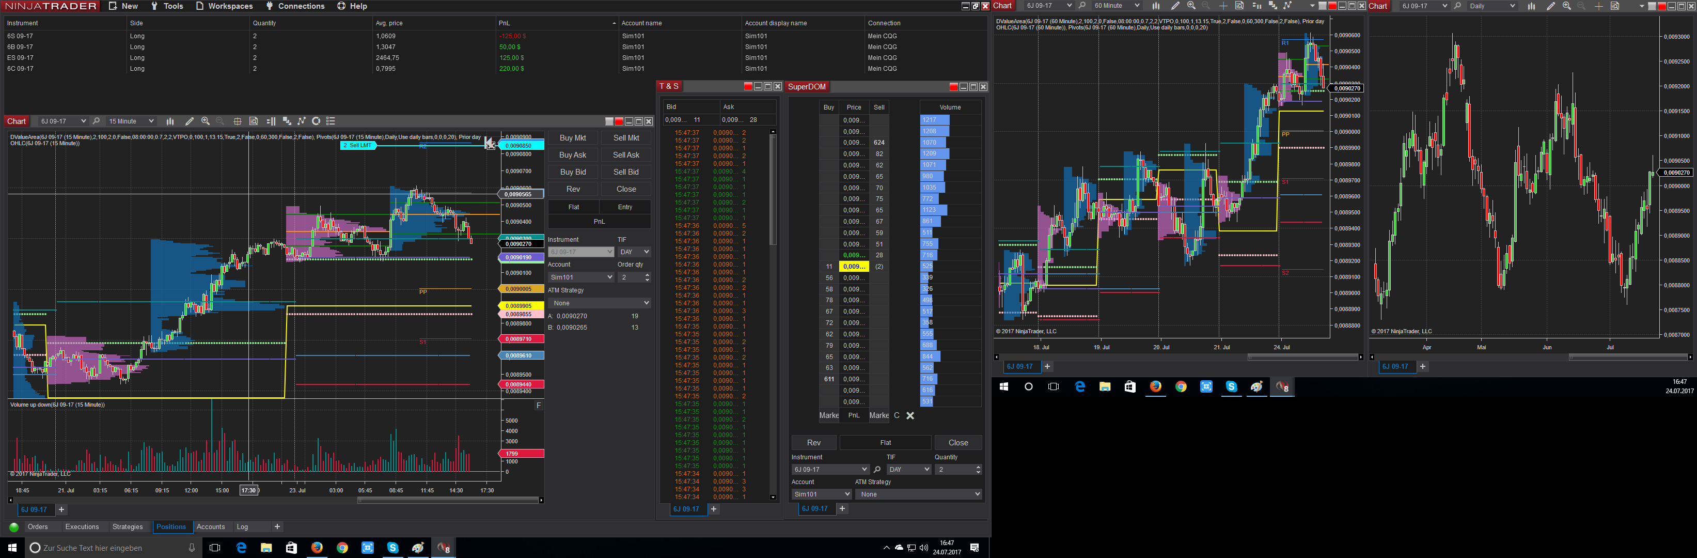Open SuperDOM ATM Strategy dropdown

pos(918,494)
